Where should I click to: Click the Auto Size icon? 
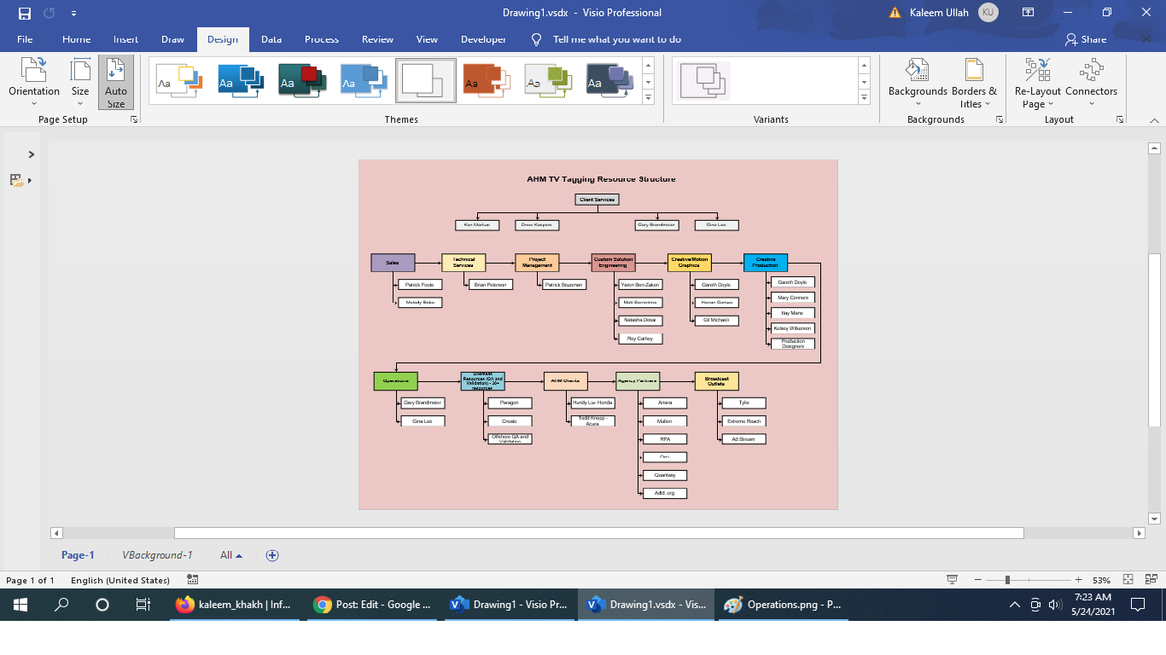116,81
